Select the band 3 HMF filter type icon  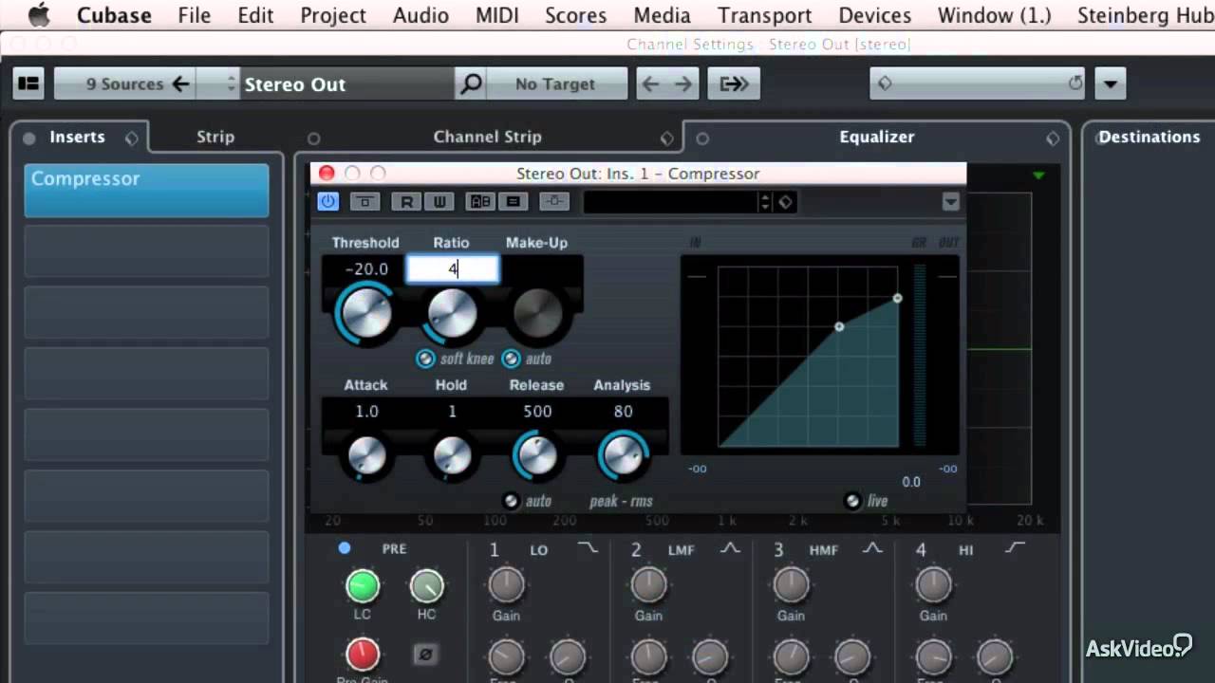point(872,548)
